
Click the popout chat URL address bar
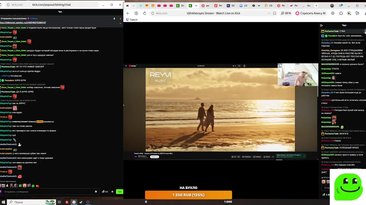pyautogui.click(x=51, y=5)
